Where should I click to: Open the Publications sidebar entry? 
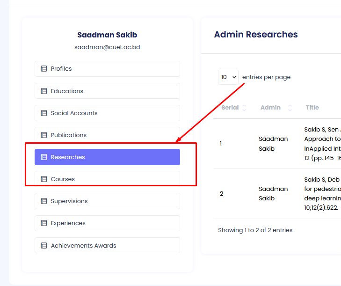[107, 135]
